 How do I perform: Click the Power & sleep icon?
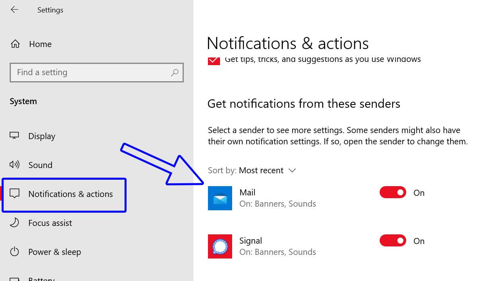[x=14, y=252]
